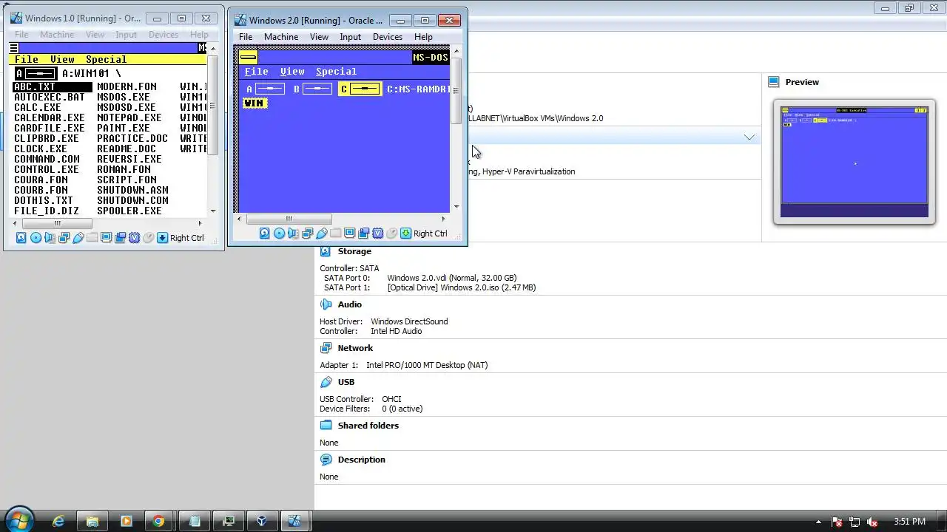Open USB settings section link
The width and height of the screenshot is (947, 532).
(346, 382)
